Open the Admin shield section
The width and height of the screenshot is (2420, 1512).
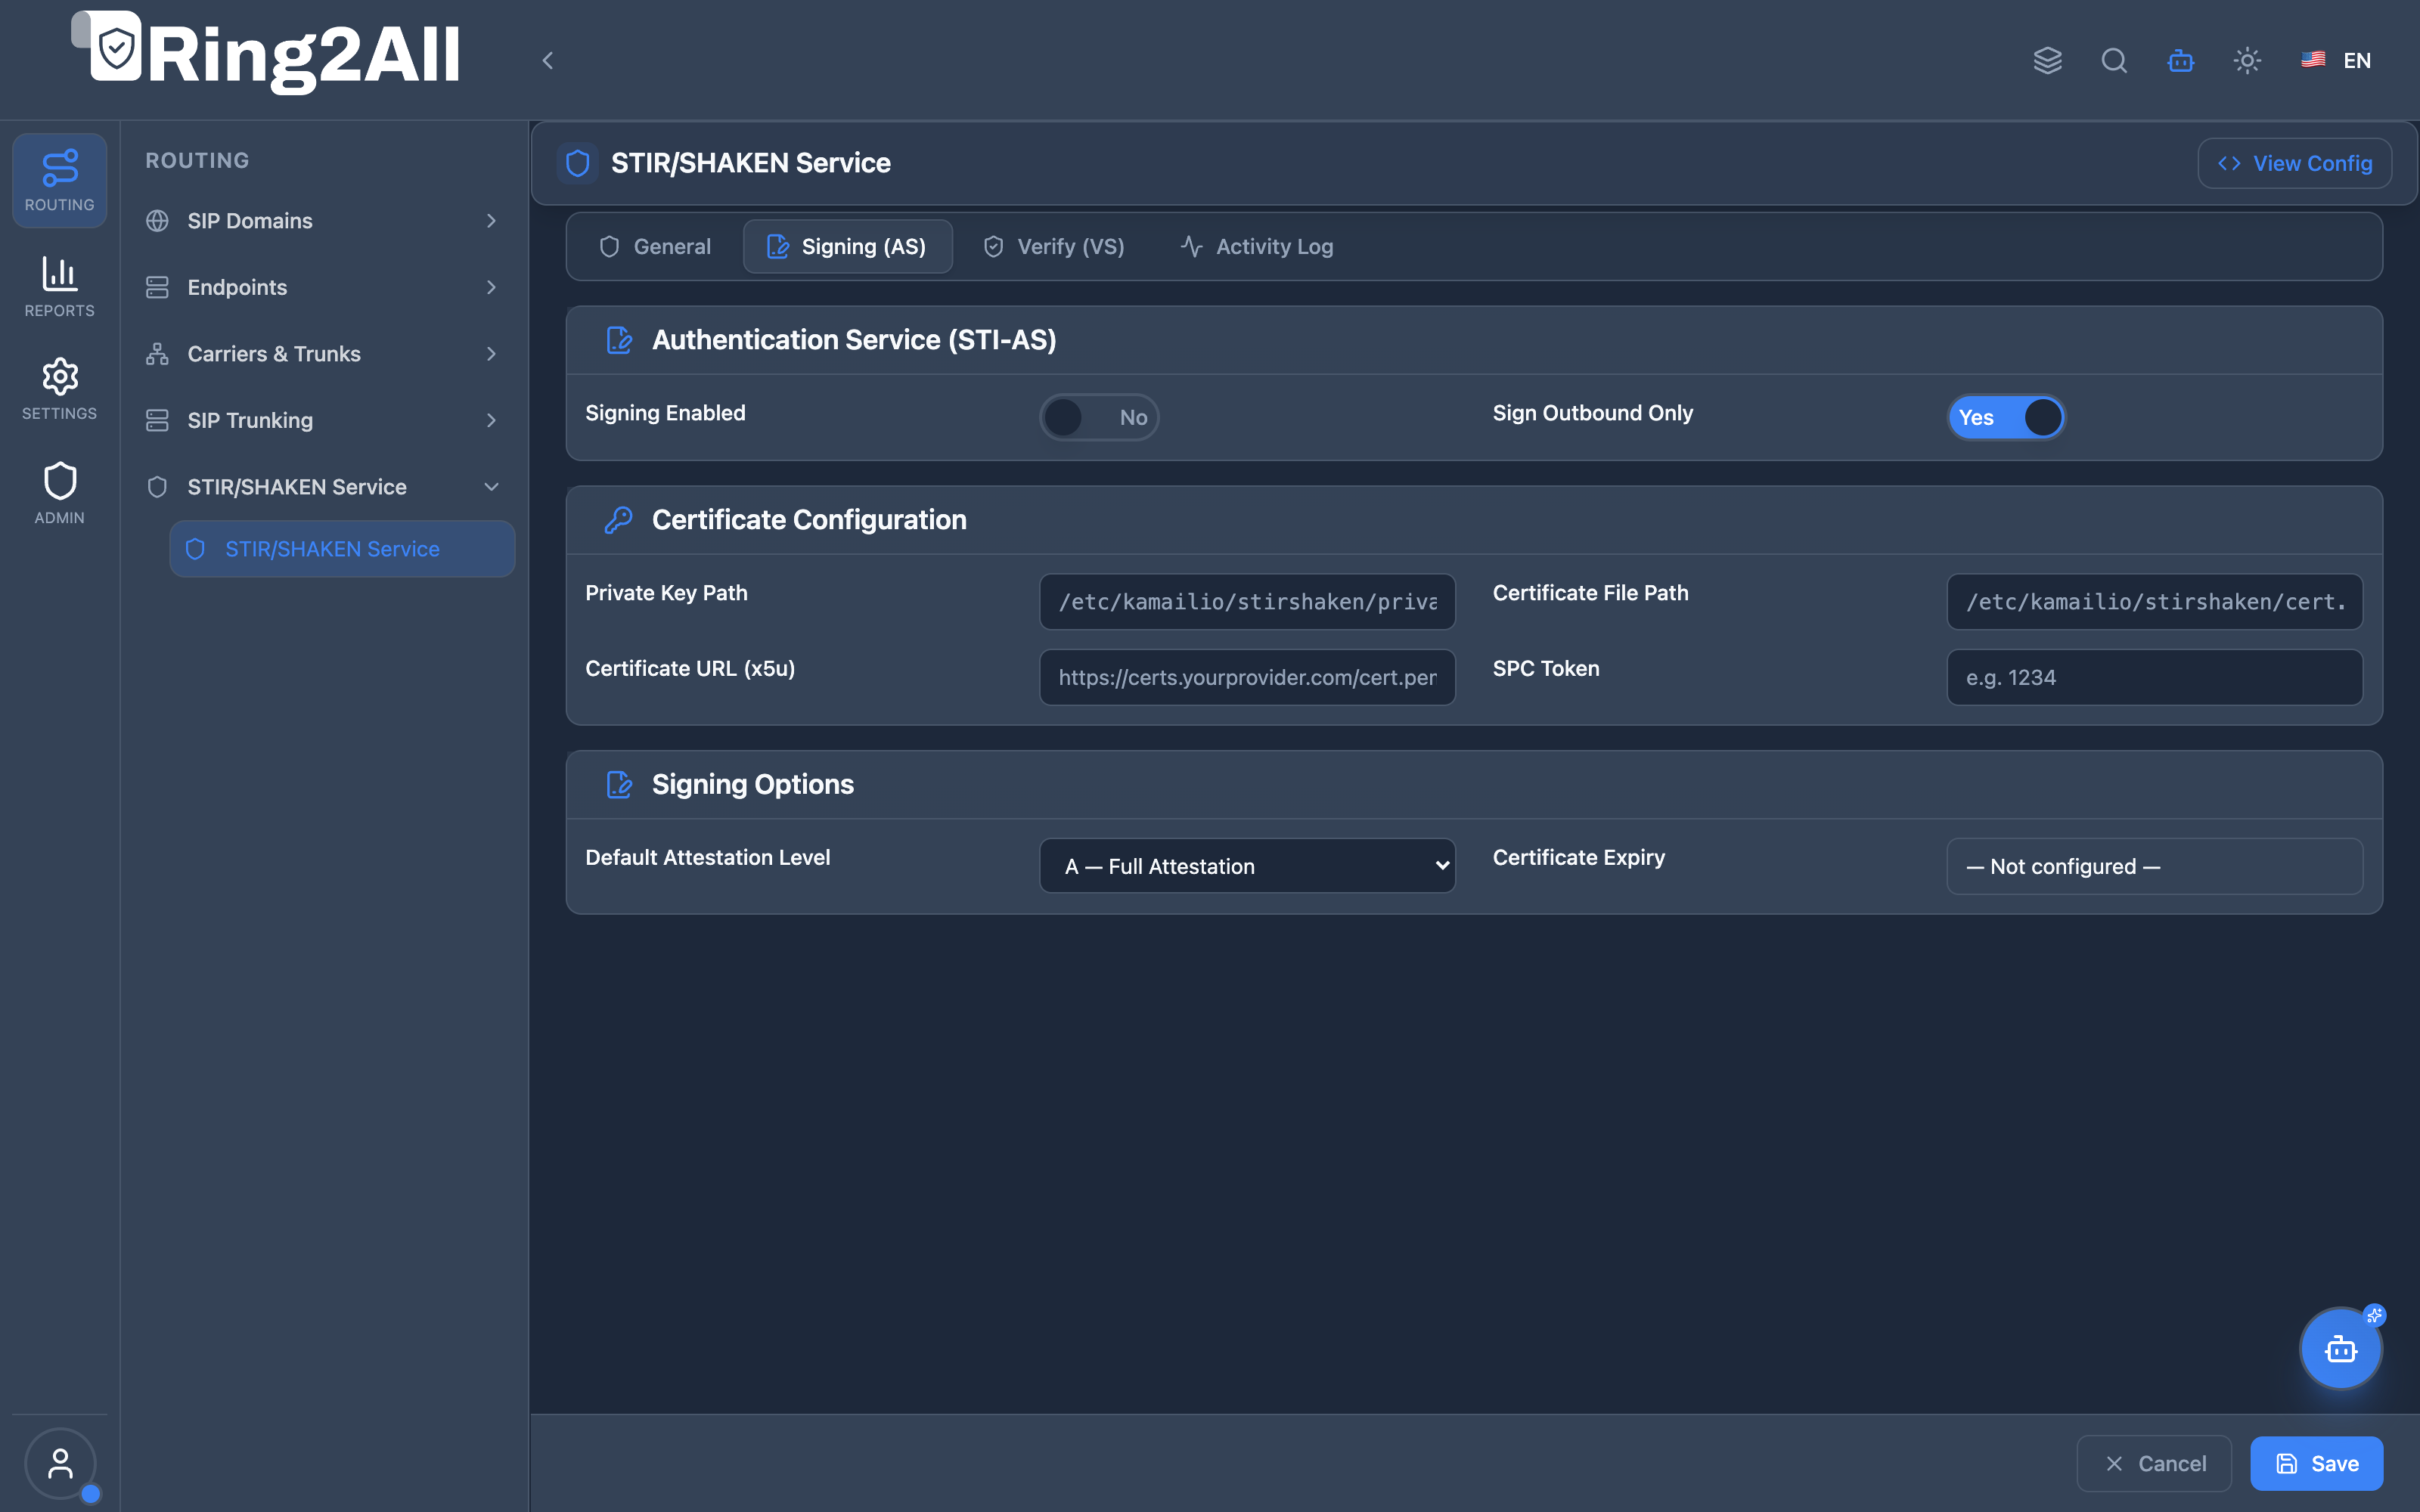coord(59,493)
